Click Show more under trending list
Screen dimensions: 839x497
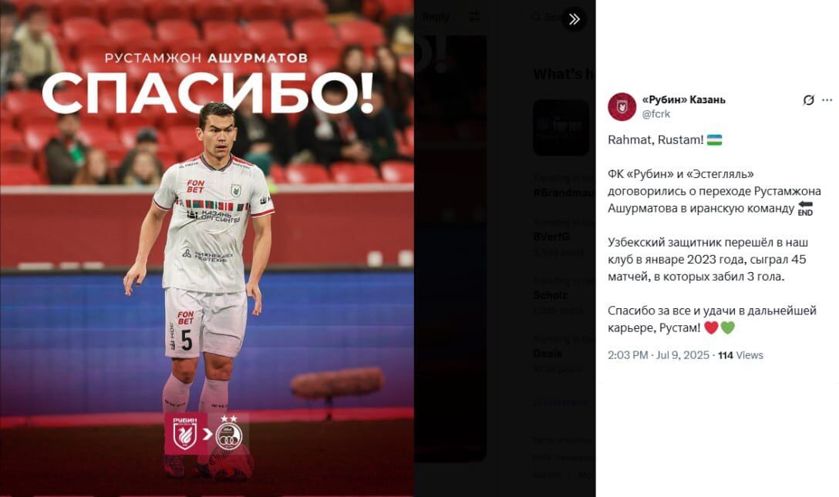pyautogui.click(x=560, y=402)
